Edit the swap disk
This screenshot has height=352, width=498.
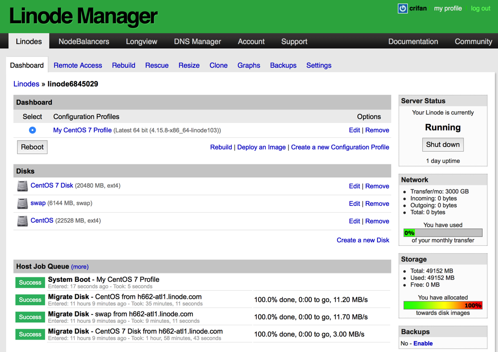[x=354, y=203]
